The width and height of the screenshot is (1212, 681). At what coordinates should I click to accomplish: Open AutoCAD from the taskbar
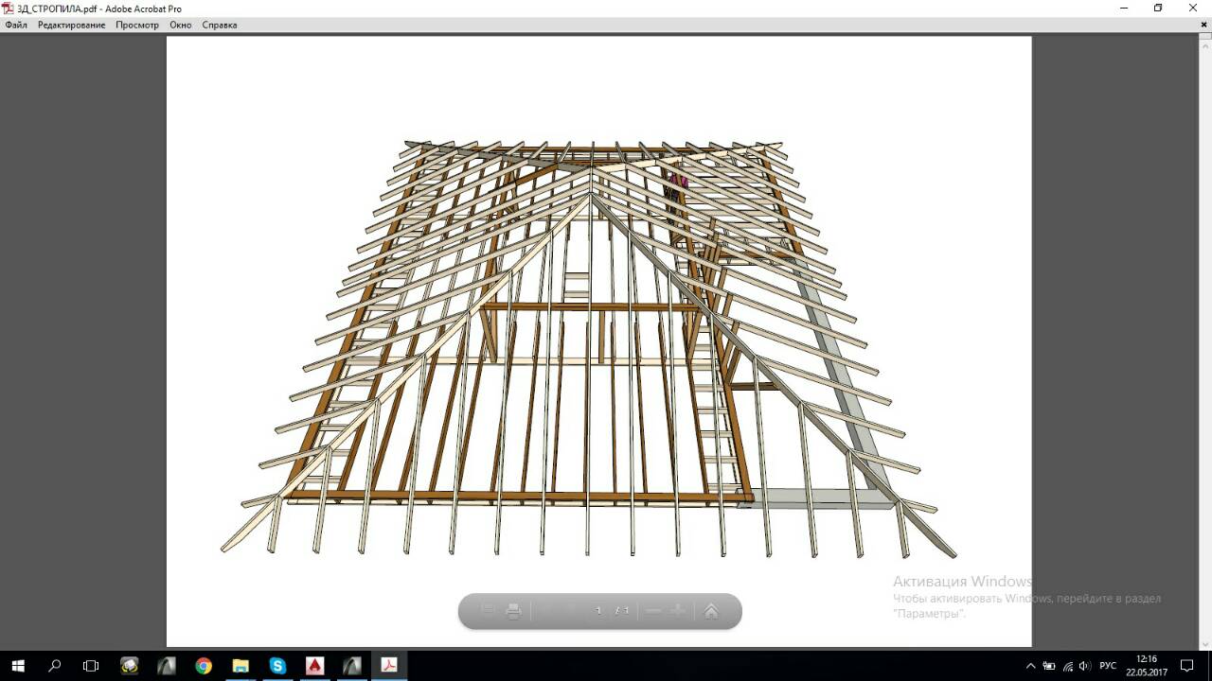[314, 666]
